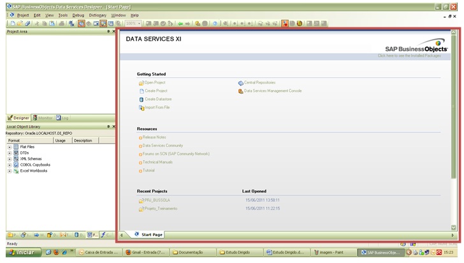Open the View menu
464x263 pixels.
(50, 15)
